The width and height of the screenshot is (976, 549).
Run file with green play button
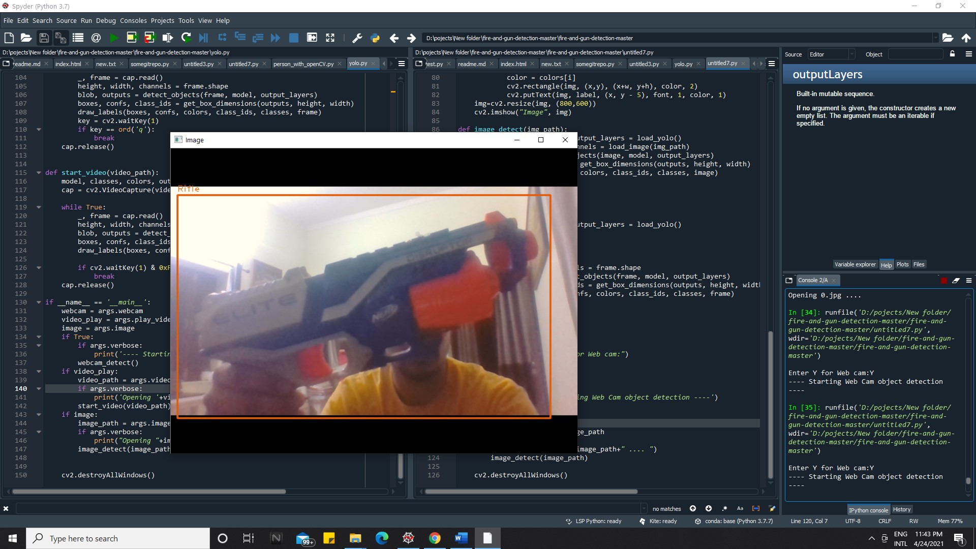pyautogui.click(x=114, y=38)
